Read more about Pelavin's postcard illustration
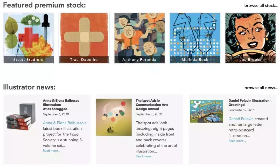This screenshot has height=167, width=280. point(237,141)
